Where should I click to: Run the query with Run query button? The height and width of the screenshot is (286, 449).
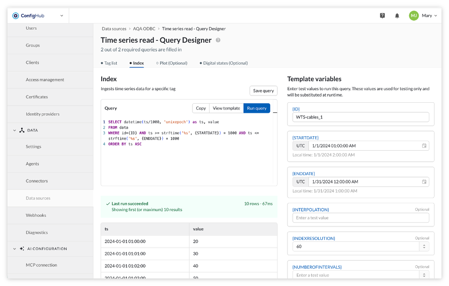257,108
